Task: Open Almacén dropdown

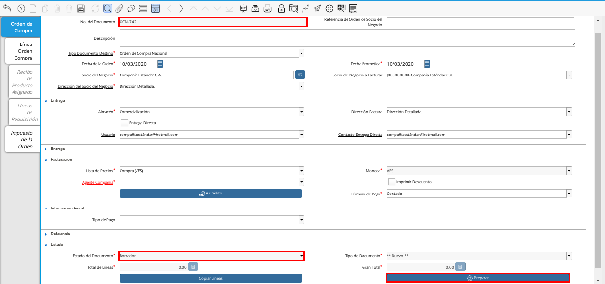Action: click(301, 112)
